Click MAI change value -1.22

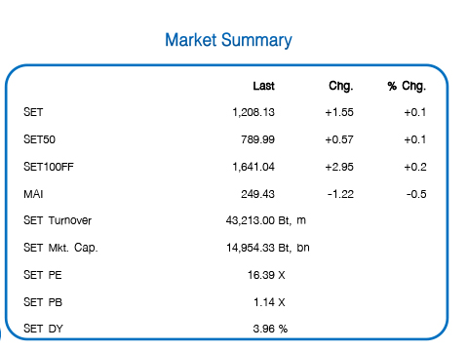click(340, 194)
